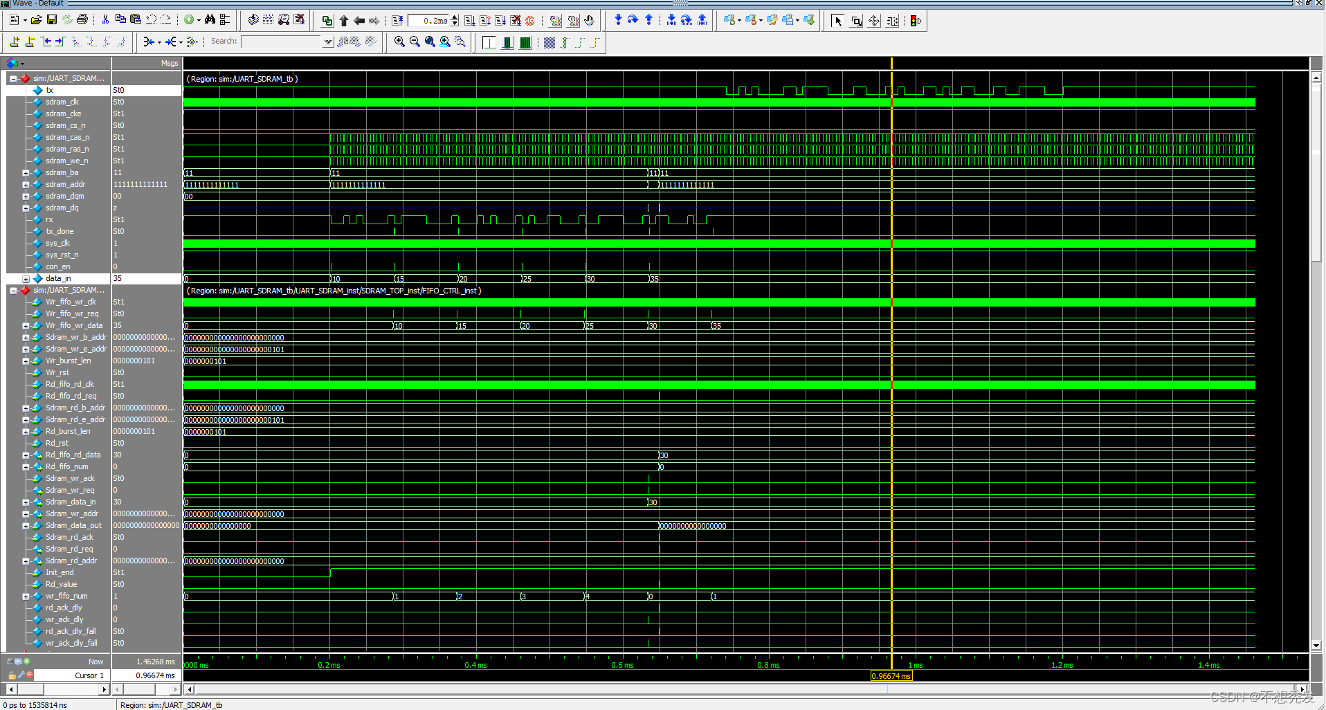
Task: Toggle the first waveform format button
Action: pos(489,42)
